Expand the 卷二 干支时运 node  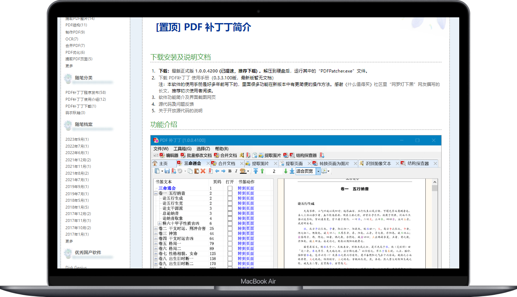[156, 228]
